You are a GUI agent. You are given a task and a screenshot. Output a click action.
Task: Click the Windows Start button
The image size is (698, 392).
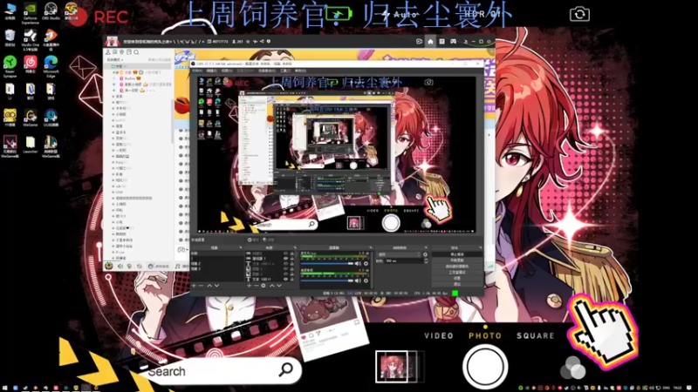(x=4, y=388)
